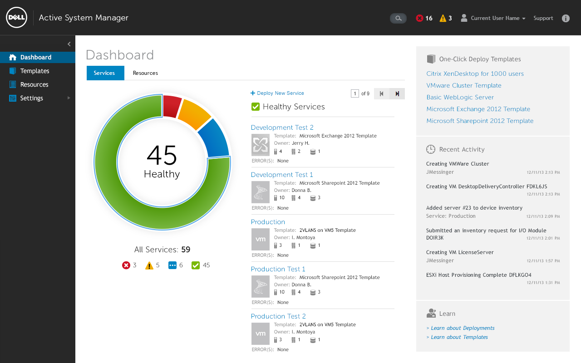
Task: Open the Production service
Action: 268,222
